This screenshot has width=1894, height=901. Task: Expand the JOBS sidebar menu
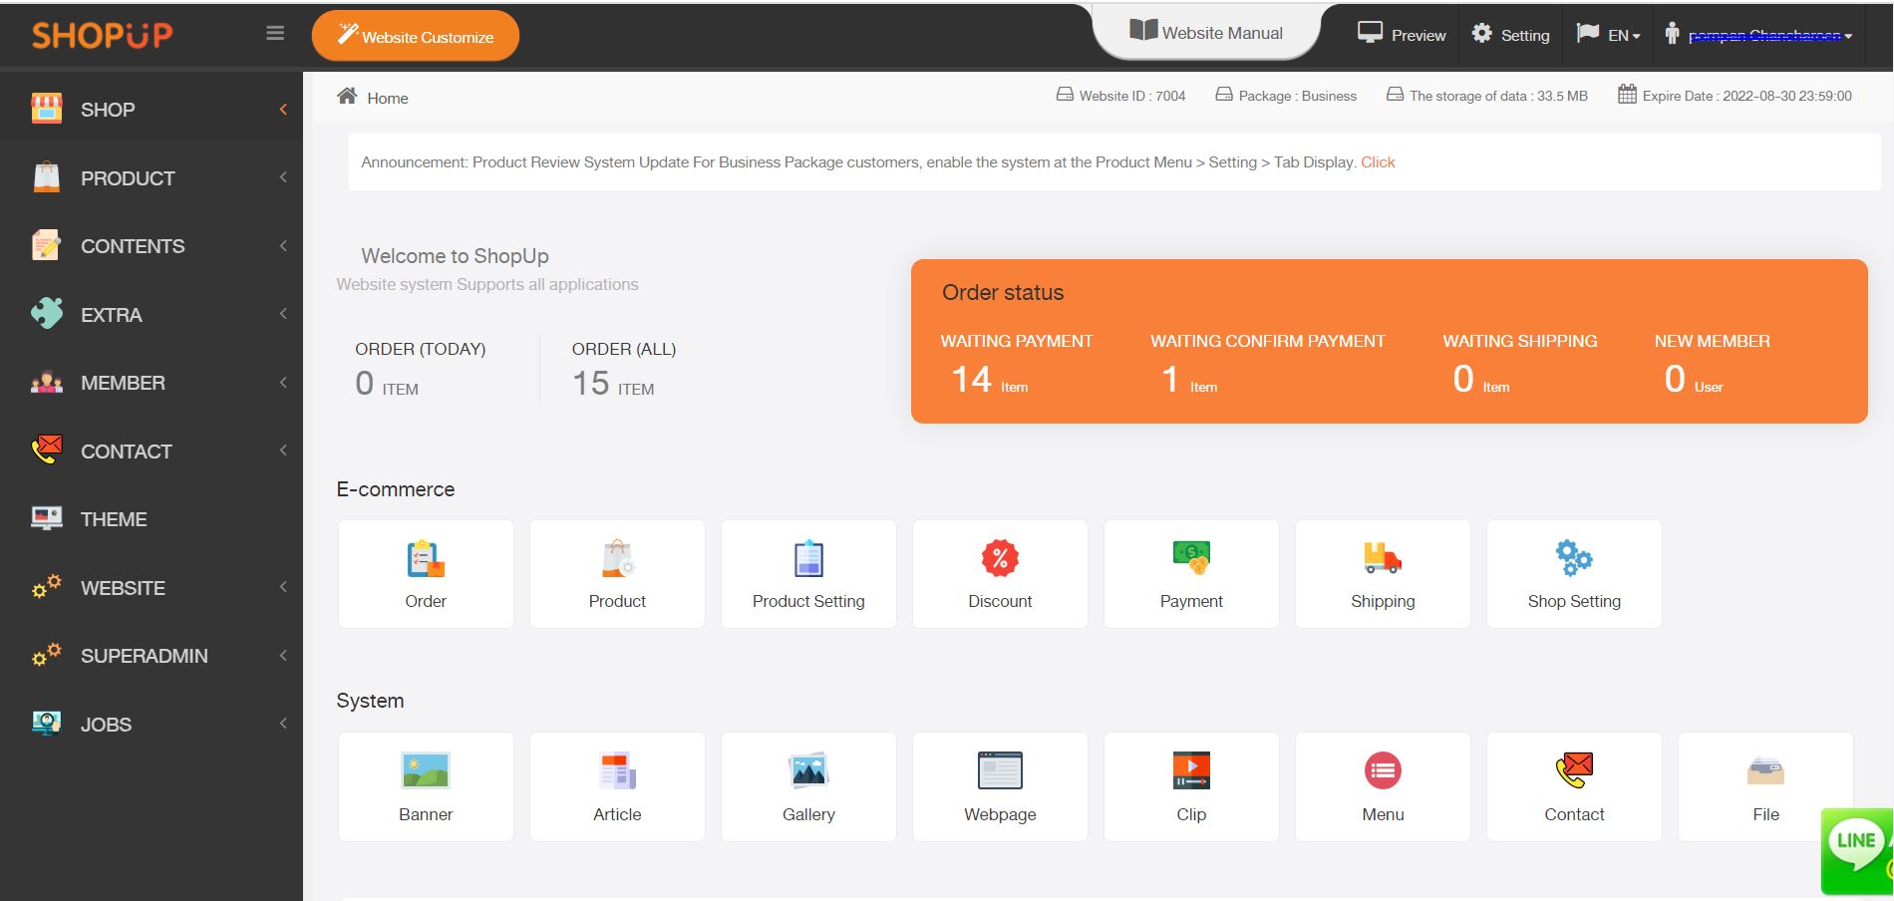tap(152, 725)
